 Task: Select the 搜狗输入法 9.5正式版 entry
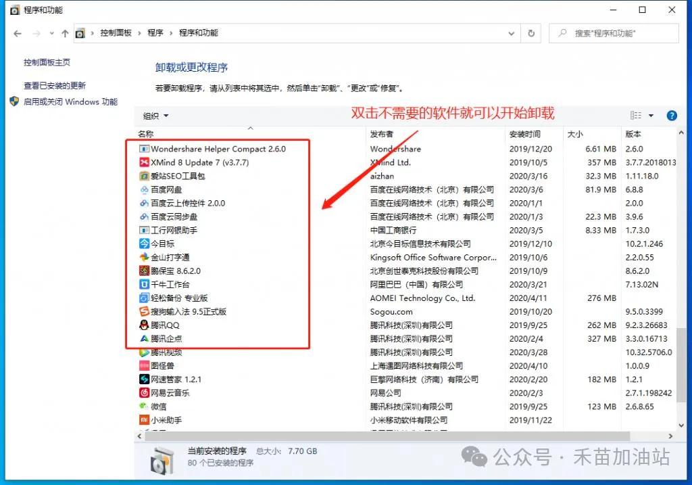tap(185, 312)
